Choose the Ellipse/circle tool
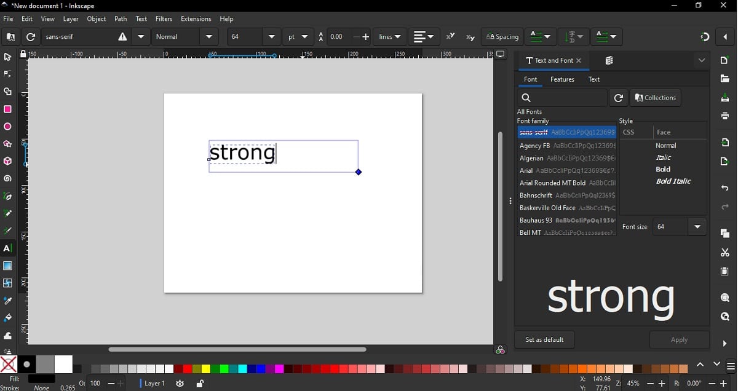738x391 pixels. point(8,127)
